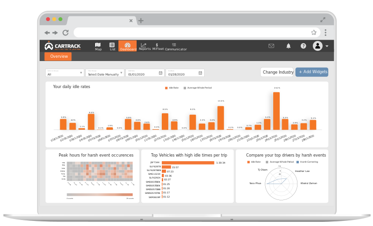Open the Reports section

(145, 46)
